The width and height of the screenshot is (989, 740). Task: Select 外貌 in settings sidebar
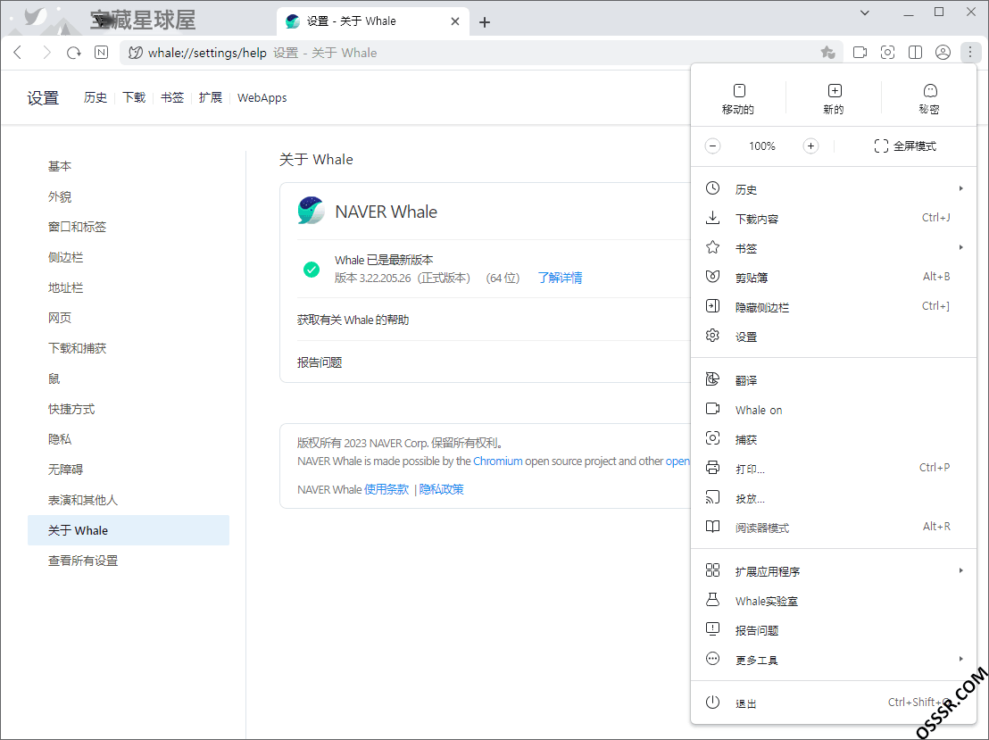[x=129, y=197]
